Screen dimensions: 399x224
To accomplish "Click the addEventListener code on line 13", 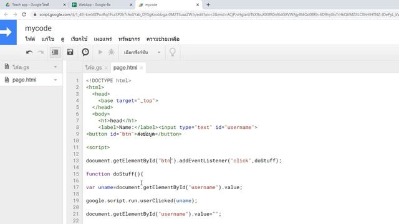I will 230,161.
